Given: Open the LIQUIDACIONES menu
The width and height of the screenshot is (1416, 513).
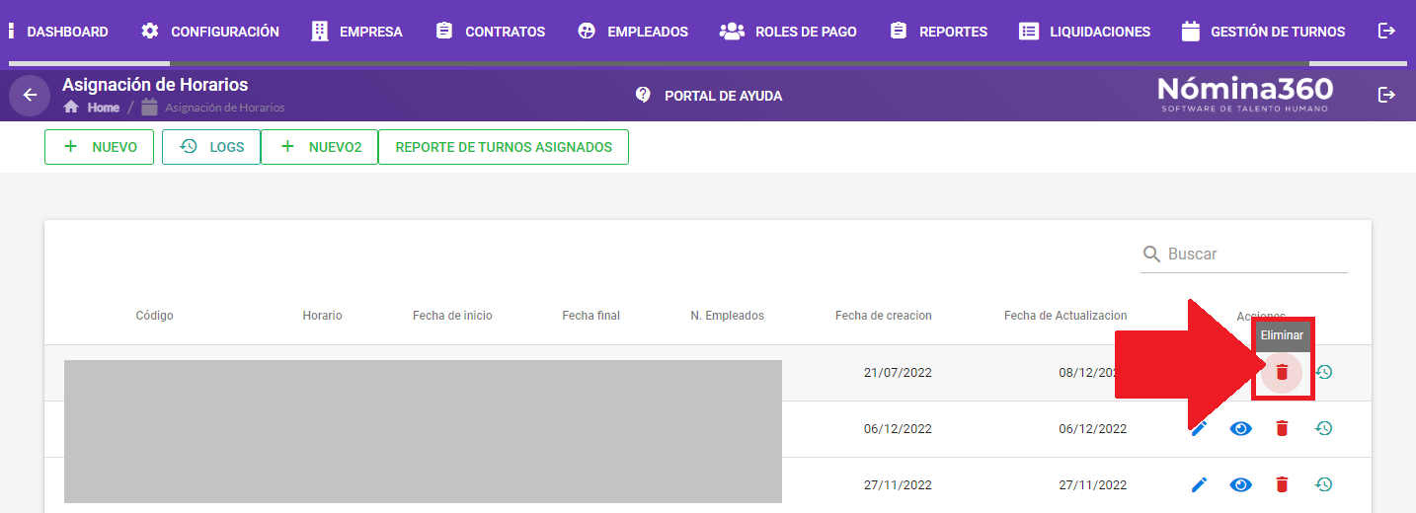Looking at the screenshot, I should coord(1084,32).
